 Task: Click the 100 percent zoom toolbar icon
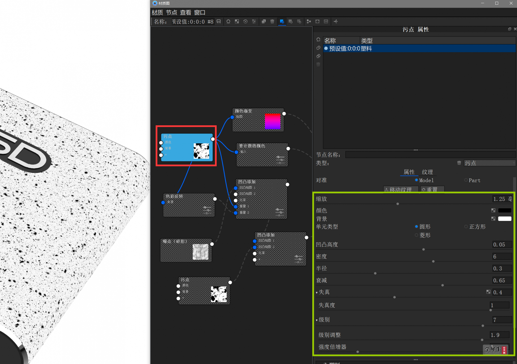click(326, 21)
